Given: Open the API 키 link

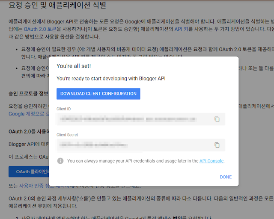Looking at the screenshot, I should 181,29.
